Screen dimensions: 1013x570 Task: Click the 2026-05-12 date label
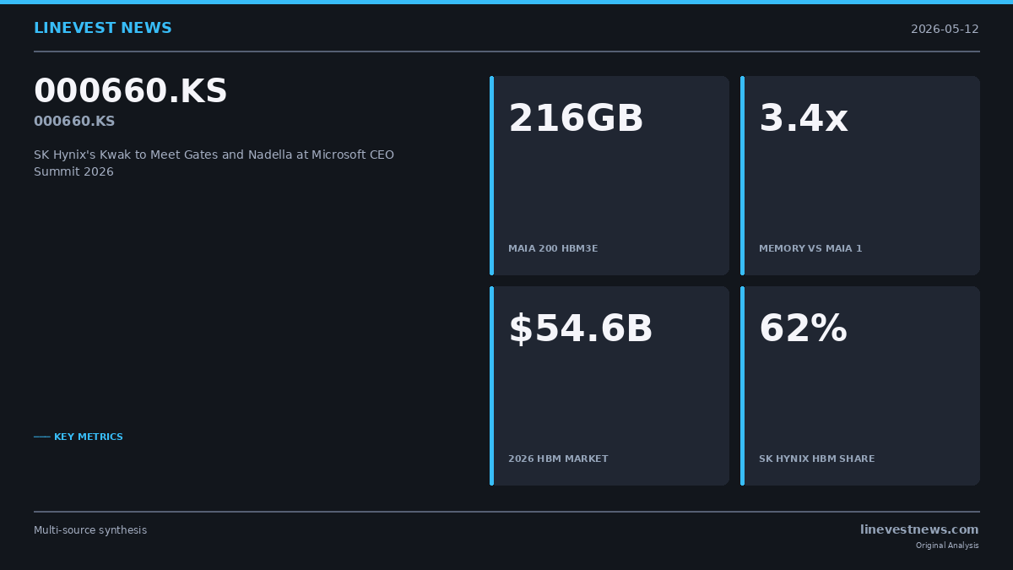[x=945, y=29]
